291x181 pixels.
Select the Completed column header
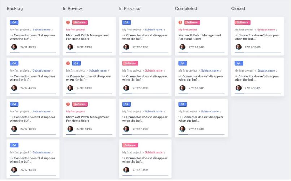coord(186,9)
